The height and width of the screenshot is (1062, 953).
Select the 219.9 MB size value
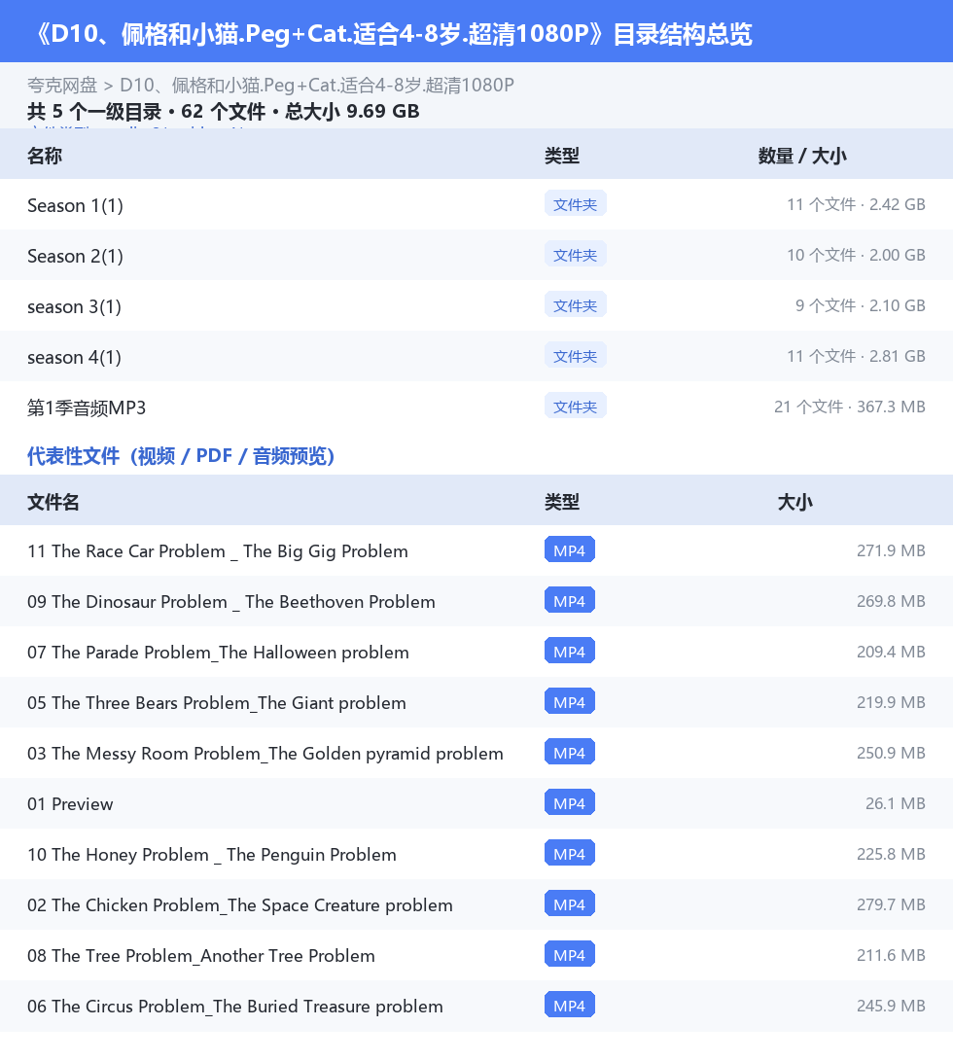[x=891, y=702]
